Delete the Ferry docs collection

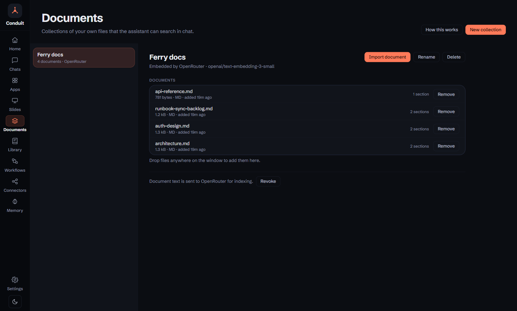454,57
